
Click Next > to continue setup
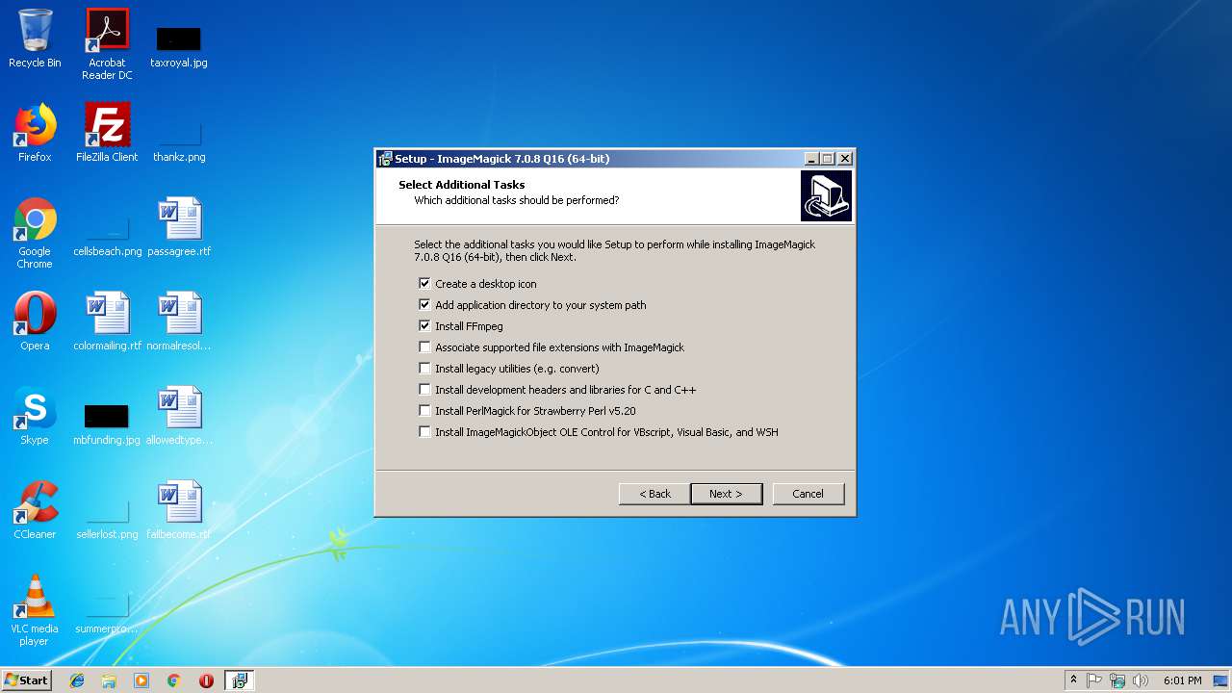pos(727,494)
